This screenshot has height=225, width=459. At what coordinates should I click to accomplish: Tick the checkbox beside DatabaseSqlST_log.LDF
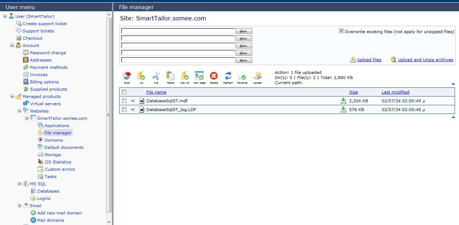click(124, 110)
